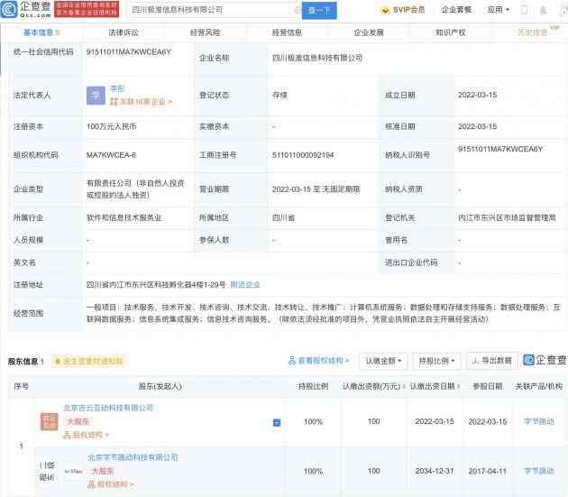
Task: Click the 2017-04-11 shareholding date cell
Action: coord(487,471)
